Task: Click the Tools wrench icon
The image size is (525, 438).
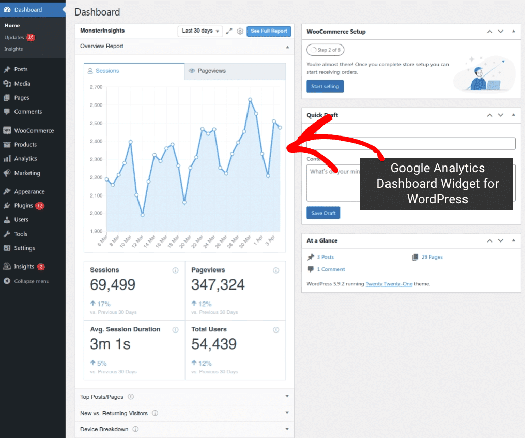Action: click(8, 234)
